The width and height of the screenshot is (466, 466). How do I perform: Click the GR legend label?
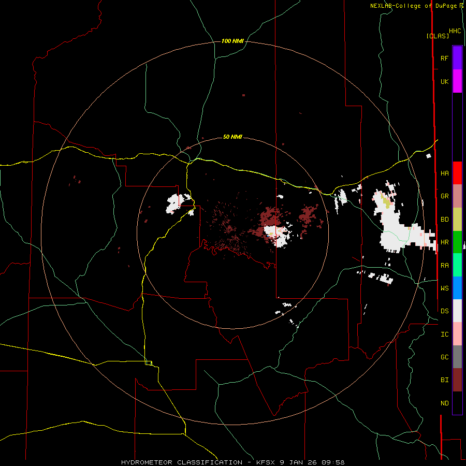[x=444, y=196]
